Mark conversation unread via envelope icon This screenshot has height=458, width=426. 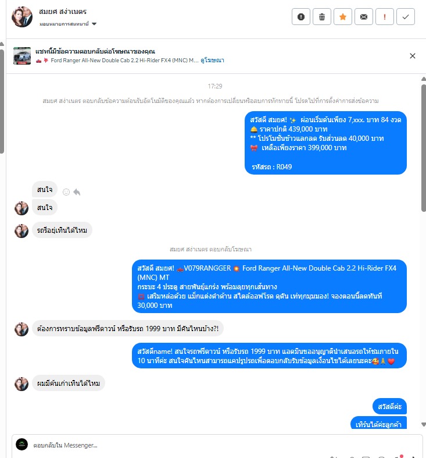coord(364,17)
